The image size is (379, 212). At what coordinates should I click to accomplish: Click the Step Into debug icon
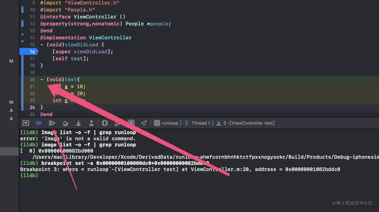coord(79,123)
